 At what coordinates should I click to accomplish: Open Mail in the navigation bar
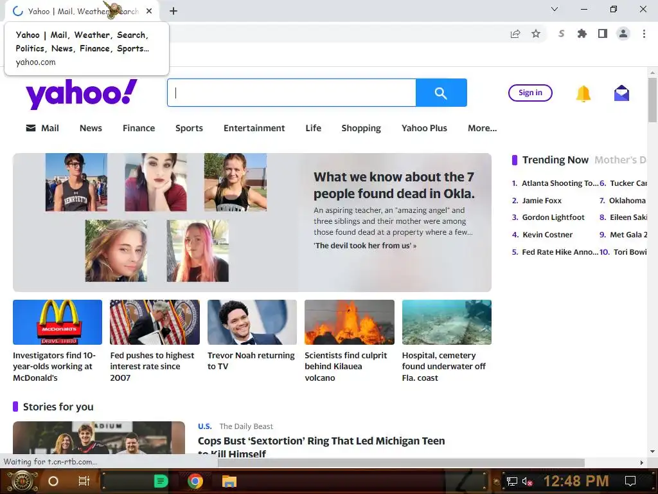point(42,128)
